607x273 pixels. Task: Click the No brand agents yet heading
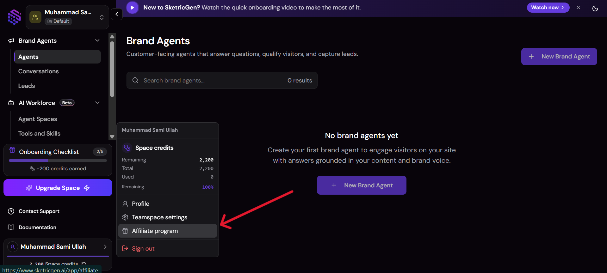pyautogui.click(x=362, y=136)
